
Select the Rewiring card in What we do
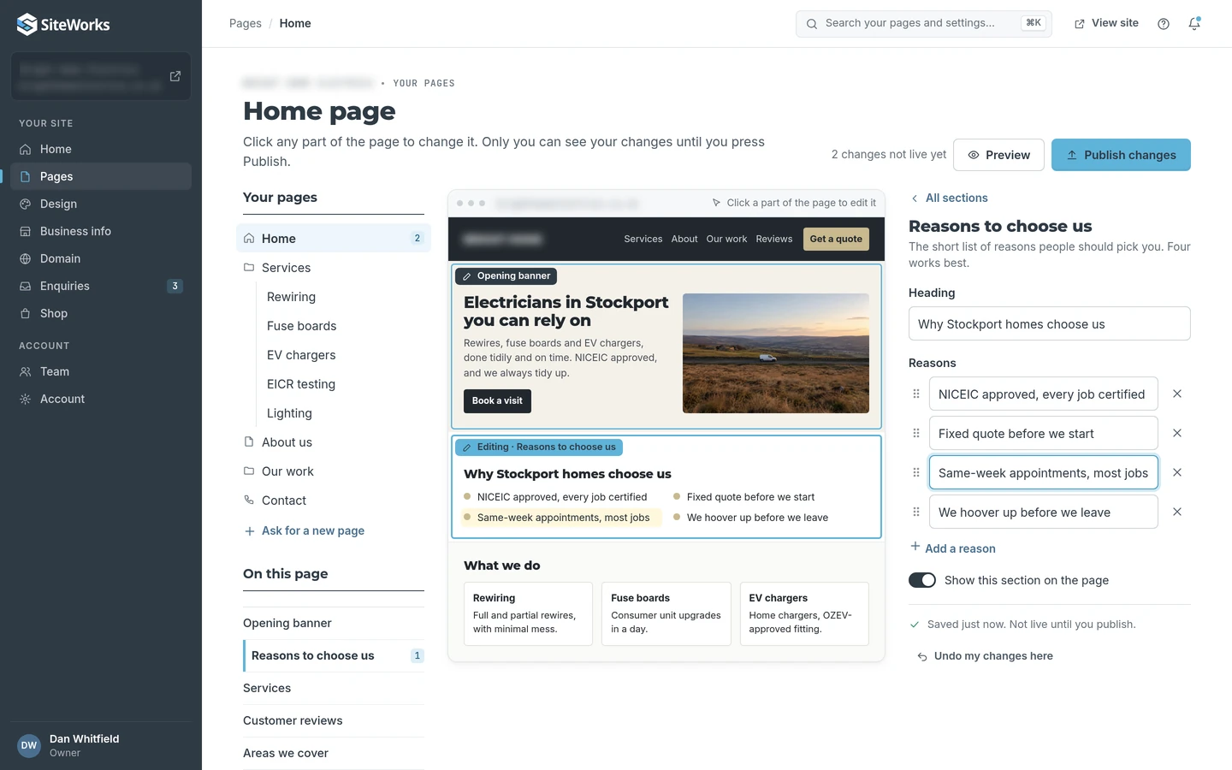528,613
